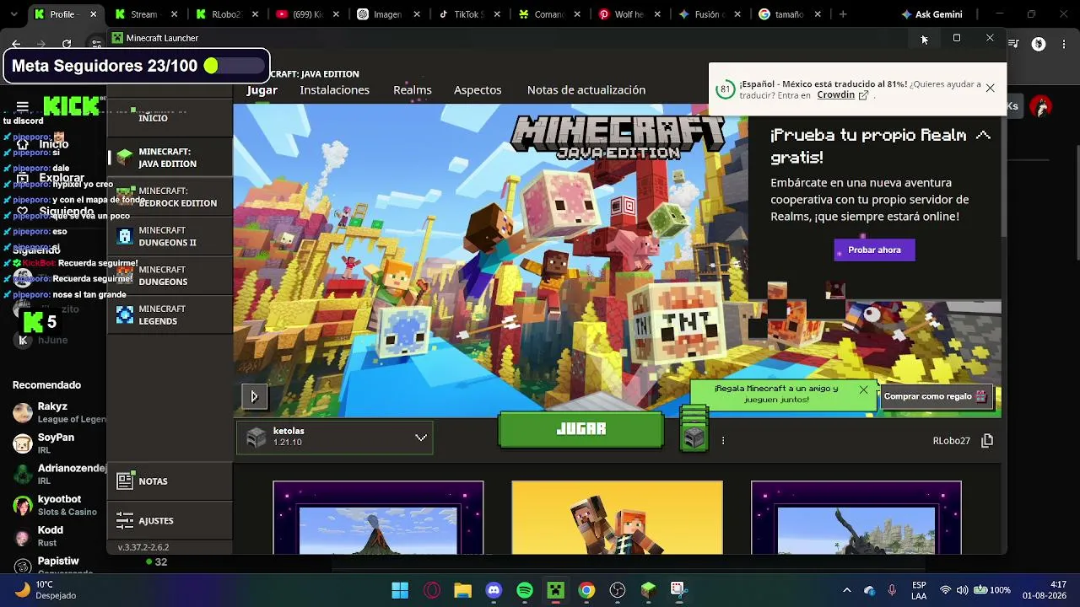
Task: Open the Kick hamburger menu
Action: tap(23, 106)
